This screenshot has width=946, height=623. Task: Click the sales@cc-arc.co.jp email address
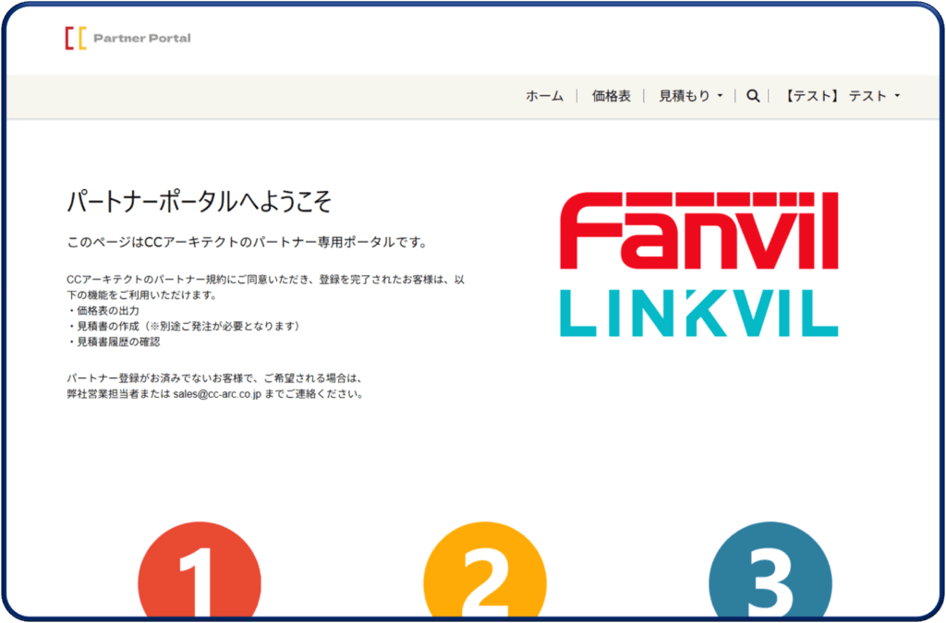217,395
